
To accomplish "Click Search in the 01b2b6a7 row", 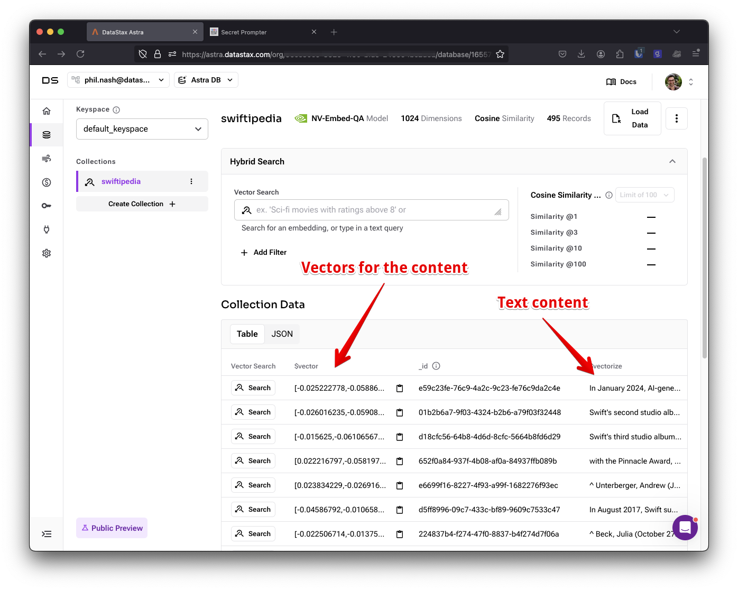I will point(253,412).
